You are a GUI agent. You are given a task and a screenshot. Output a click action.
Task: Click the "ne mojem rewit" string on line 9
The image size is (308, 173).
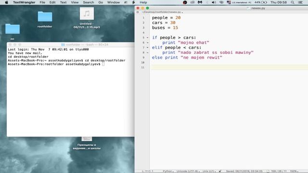(x=201, y=58)
